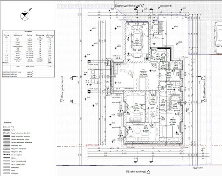
Task: Select the round table in room 1.9
Action: (x=137, y=131)
